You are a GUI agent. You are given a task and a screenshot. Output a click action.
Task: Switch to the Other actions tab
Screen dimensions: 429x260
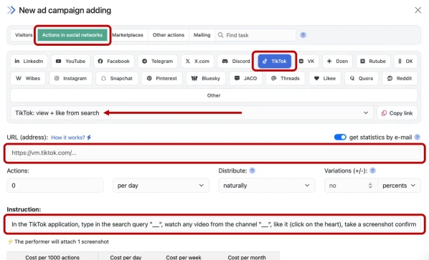pos(169,35)
